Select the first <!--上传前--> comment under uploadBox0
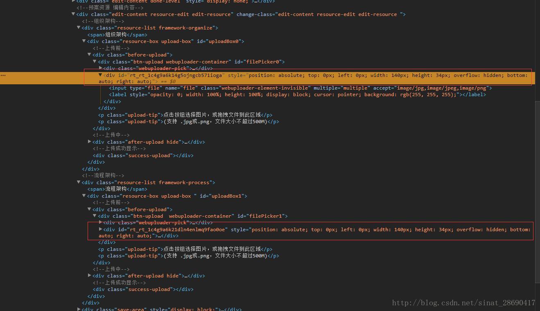The height and width of the screenshot is (311, 540). 111,48
